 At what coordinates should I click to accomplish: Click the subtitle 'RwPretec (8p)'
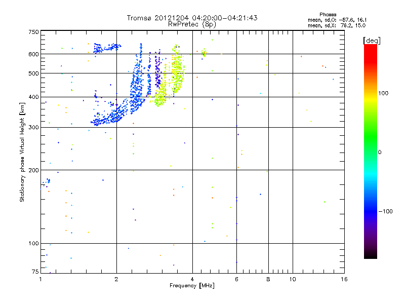click(192, 24)
